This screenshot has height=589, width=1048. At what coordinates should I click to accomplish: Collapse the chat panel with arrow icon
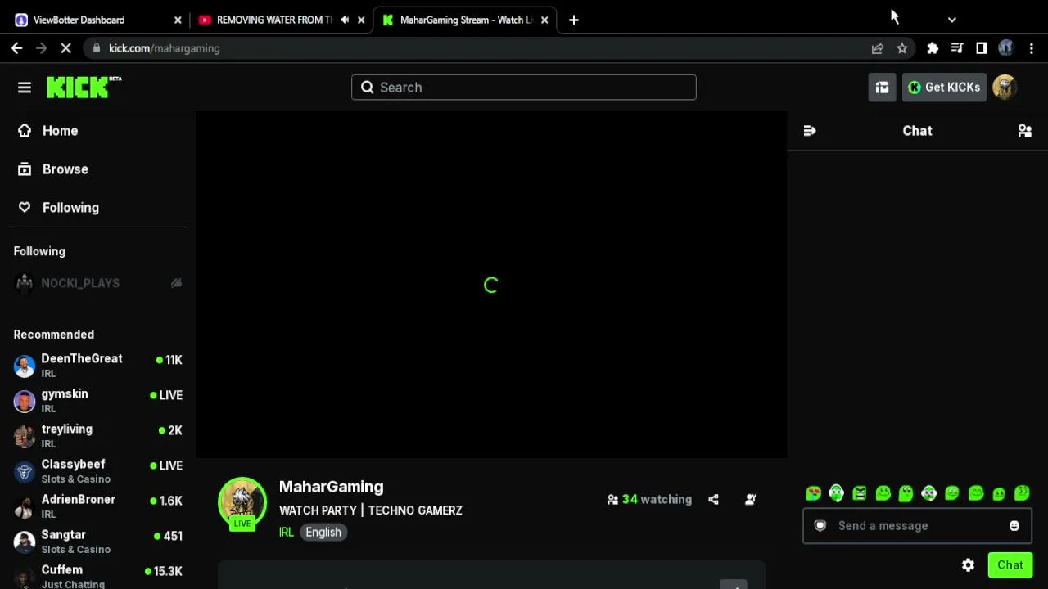coord(810,131)
